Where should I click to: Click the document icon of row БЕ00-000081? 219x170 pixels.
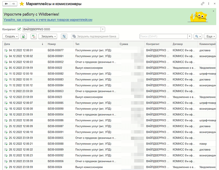[x=6, y=56]
